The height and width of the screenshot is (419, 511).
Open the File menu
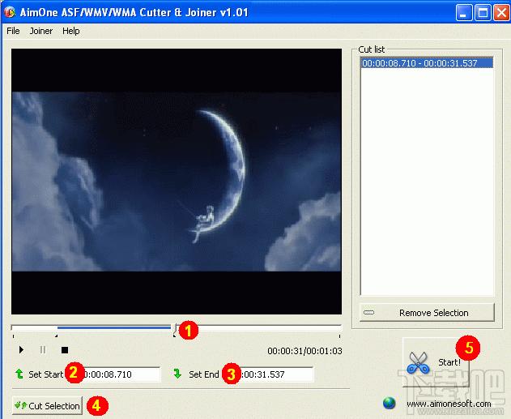click(x=13, y=31)
